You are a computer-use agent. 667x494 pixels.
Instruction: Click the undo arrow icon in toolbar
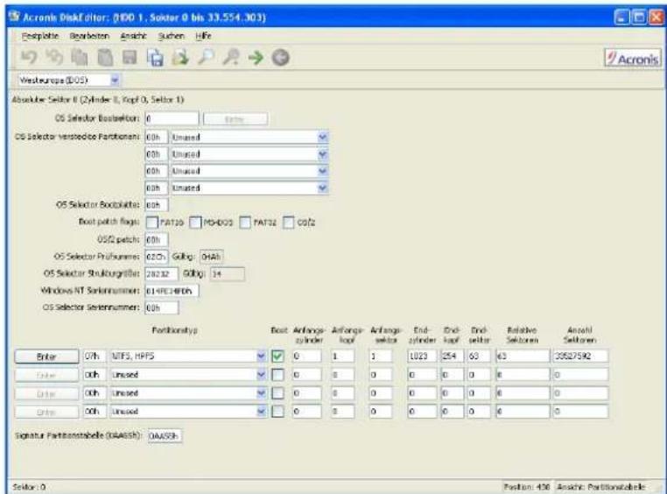click(30, 58)
